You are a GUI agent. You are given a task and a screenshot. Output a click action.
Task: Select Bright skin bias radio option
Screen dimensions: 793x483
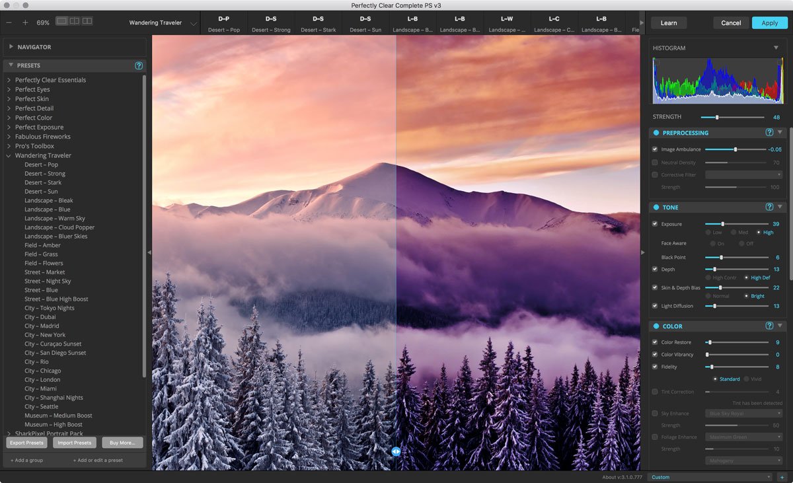click(x=747, y=296)
